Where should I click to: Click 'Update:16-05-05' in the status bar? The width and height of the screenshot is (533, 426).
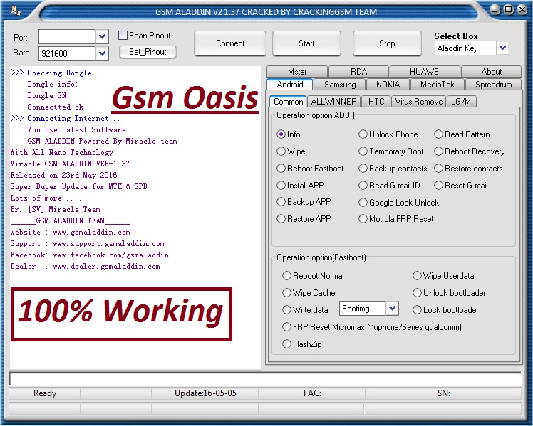click(x=205, y=393)
